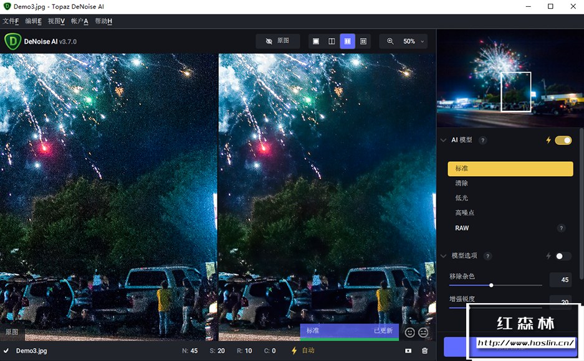Minimize the Topaz DeNoise AI window
The height and width of the screenshot is (361, 584).
tap(528, 6)
